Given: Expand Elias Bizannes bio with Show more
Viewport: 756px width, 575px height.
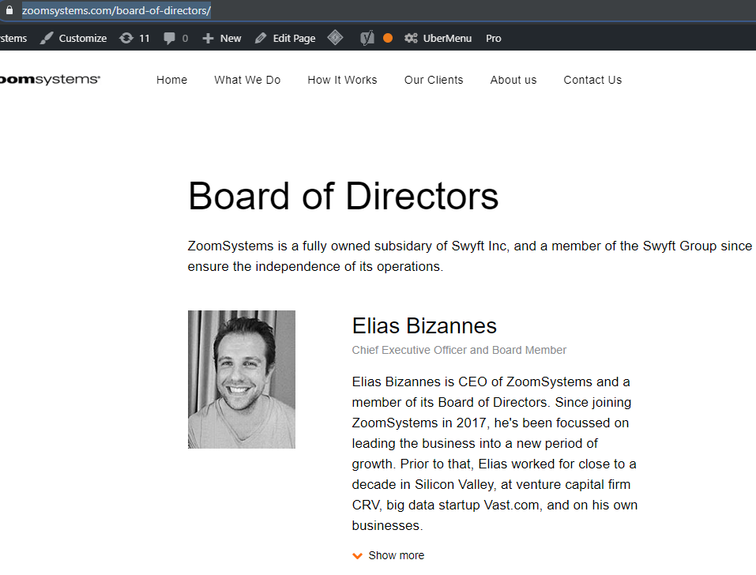Looking at the screenshot, I should 396,555.
